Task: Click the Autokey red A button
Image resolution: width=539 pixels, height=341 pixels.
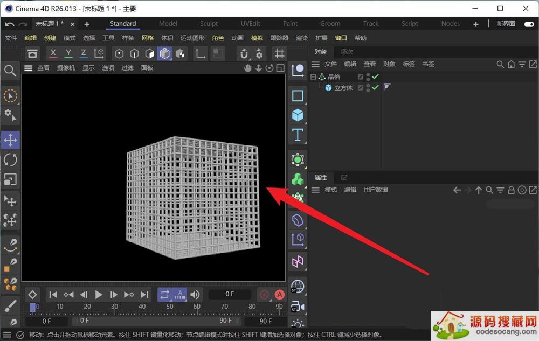Action: point(279,295)
